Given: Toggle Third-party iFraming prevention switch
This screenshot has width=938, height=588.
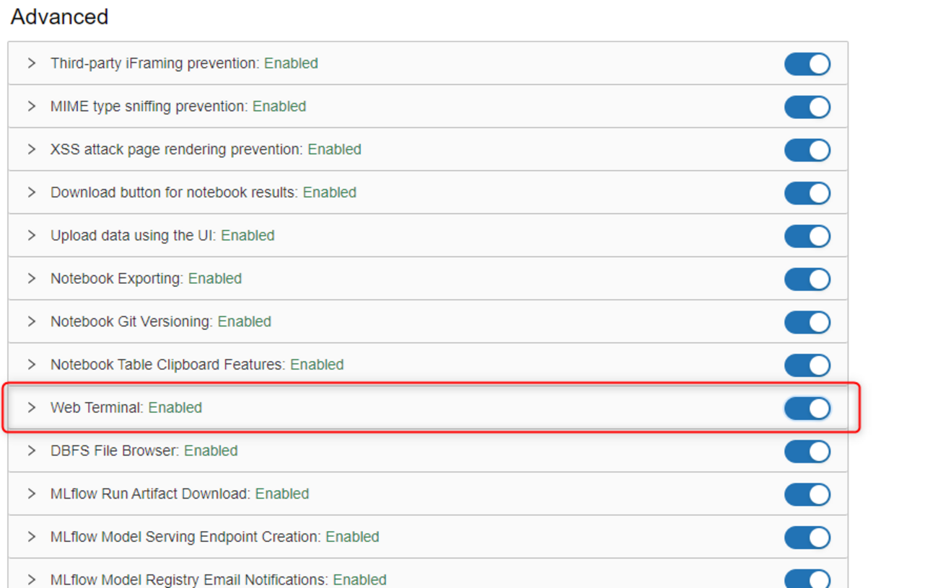Looking at the screenshot, I should point(807,64).
